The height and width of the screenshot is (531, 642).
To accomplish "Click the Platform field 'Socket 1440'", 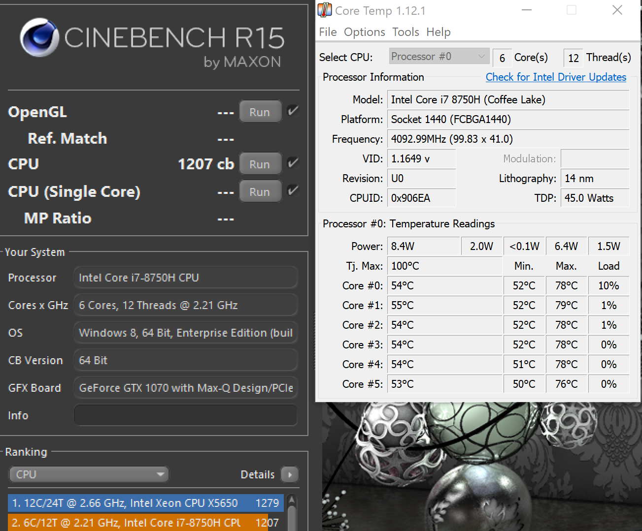I will point(508,120).
